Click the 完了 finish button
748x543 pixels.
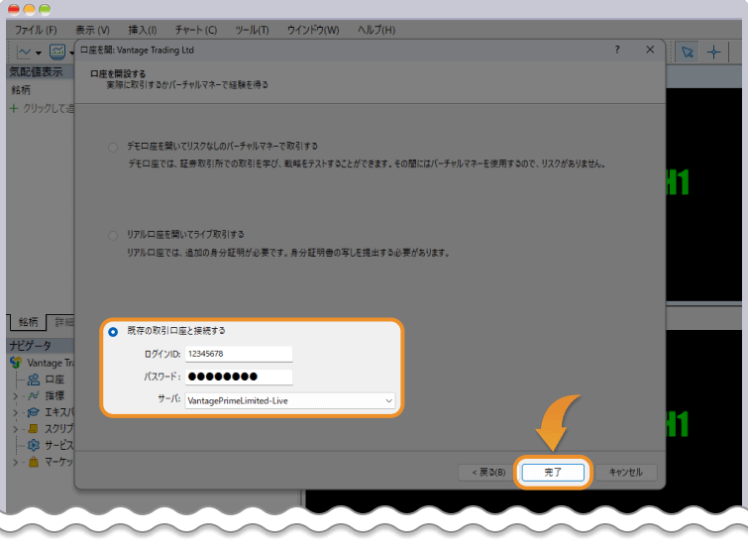(x=553, y=473)
